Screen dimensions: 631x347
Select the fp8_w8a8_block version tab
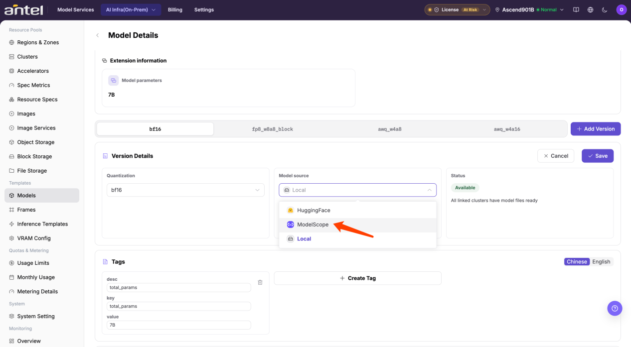point(273,129)
